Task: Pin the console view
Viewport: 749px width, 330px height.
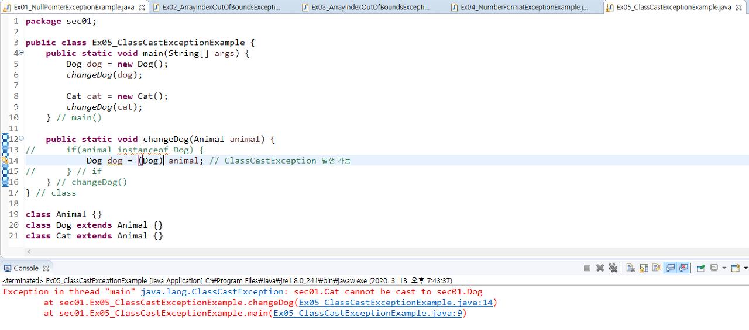Action: (700, 268)
